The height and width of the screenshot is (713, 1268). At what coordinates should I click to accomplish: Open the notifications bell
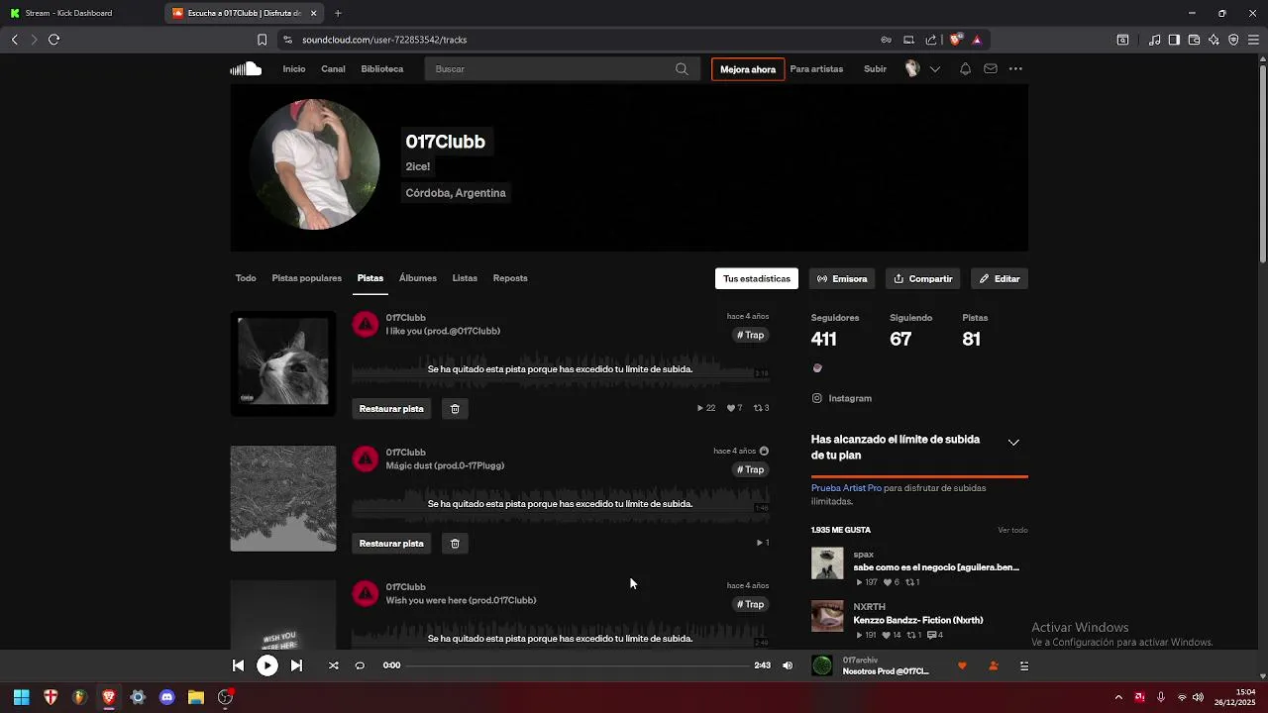coord(965,69)
